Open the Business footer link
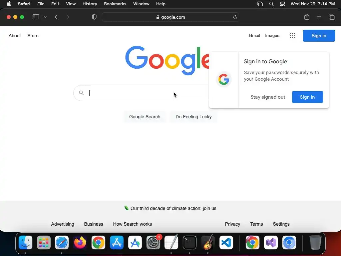Screen dimensions: 341x256 tap(94, 224)
